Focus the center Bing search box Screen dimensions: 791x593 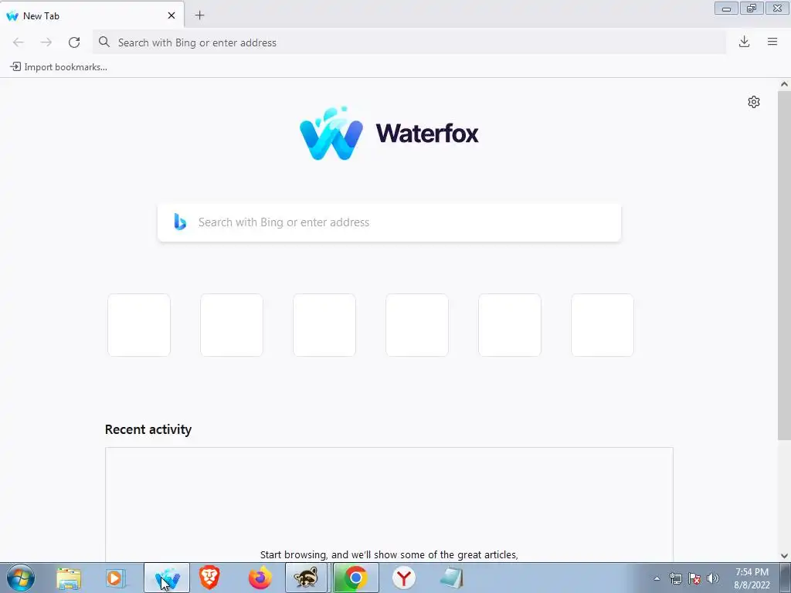[389, 222]
